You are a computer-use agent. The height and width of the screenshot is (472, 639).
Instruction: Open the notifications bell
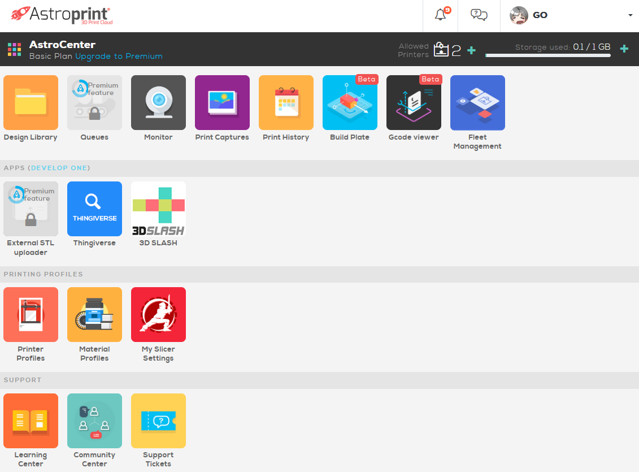[441, 15]
